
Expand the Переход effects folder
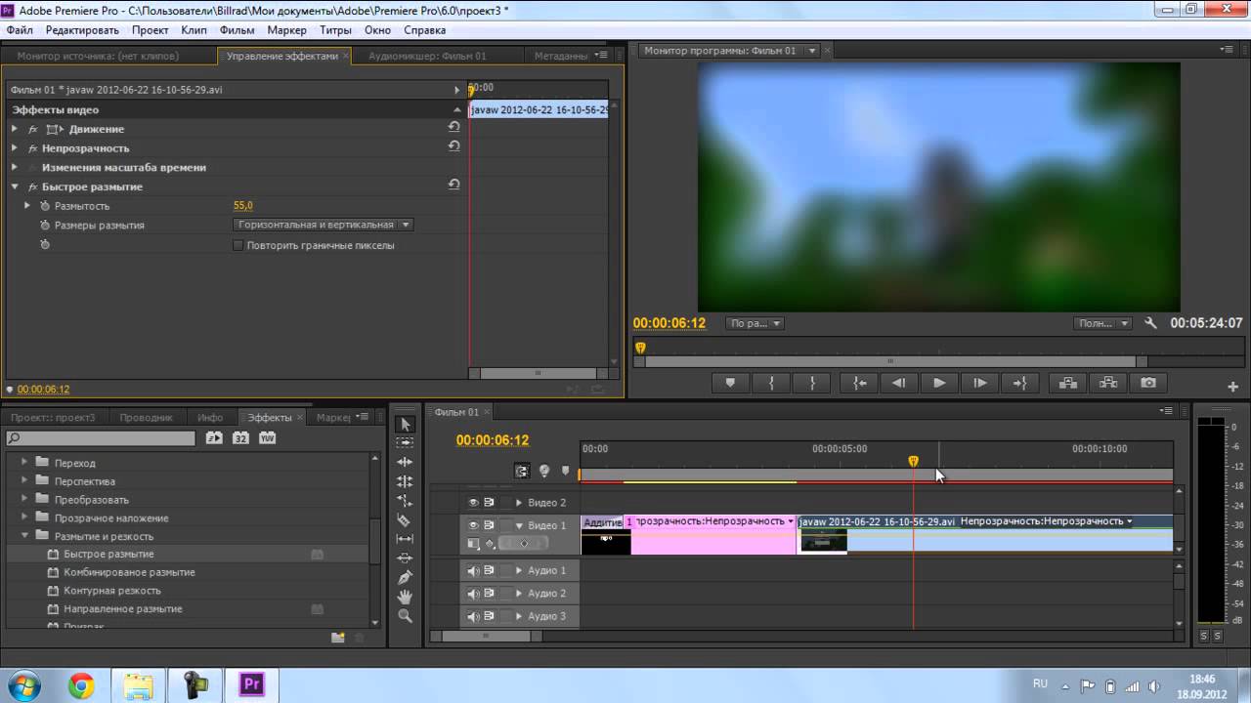coord(24,463)
